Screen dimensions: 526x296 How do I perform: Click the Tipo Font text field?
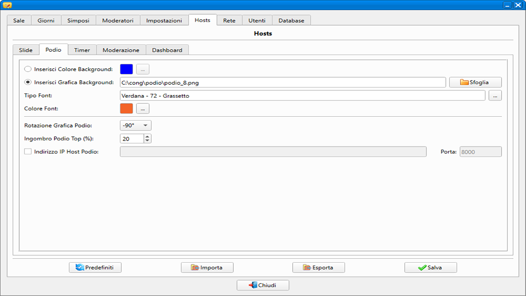tap(302, 96)
